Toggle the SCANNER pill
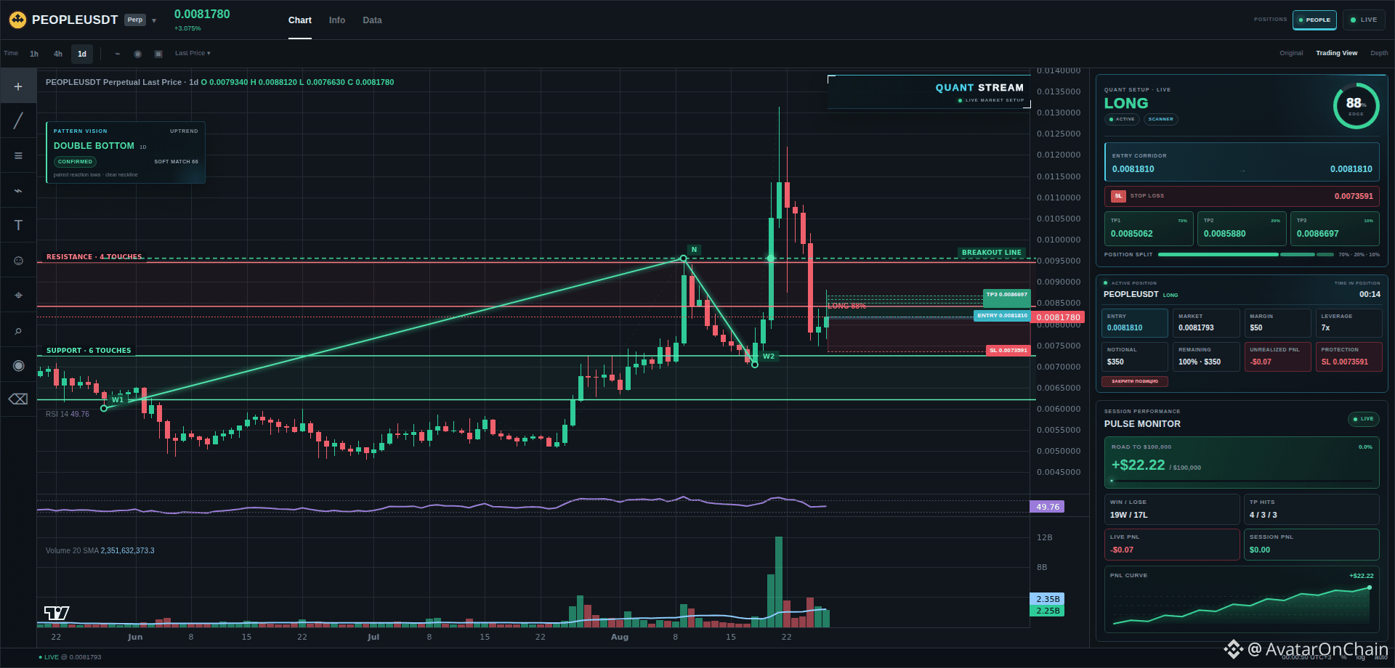 [x=1160, y=119]
